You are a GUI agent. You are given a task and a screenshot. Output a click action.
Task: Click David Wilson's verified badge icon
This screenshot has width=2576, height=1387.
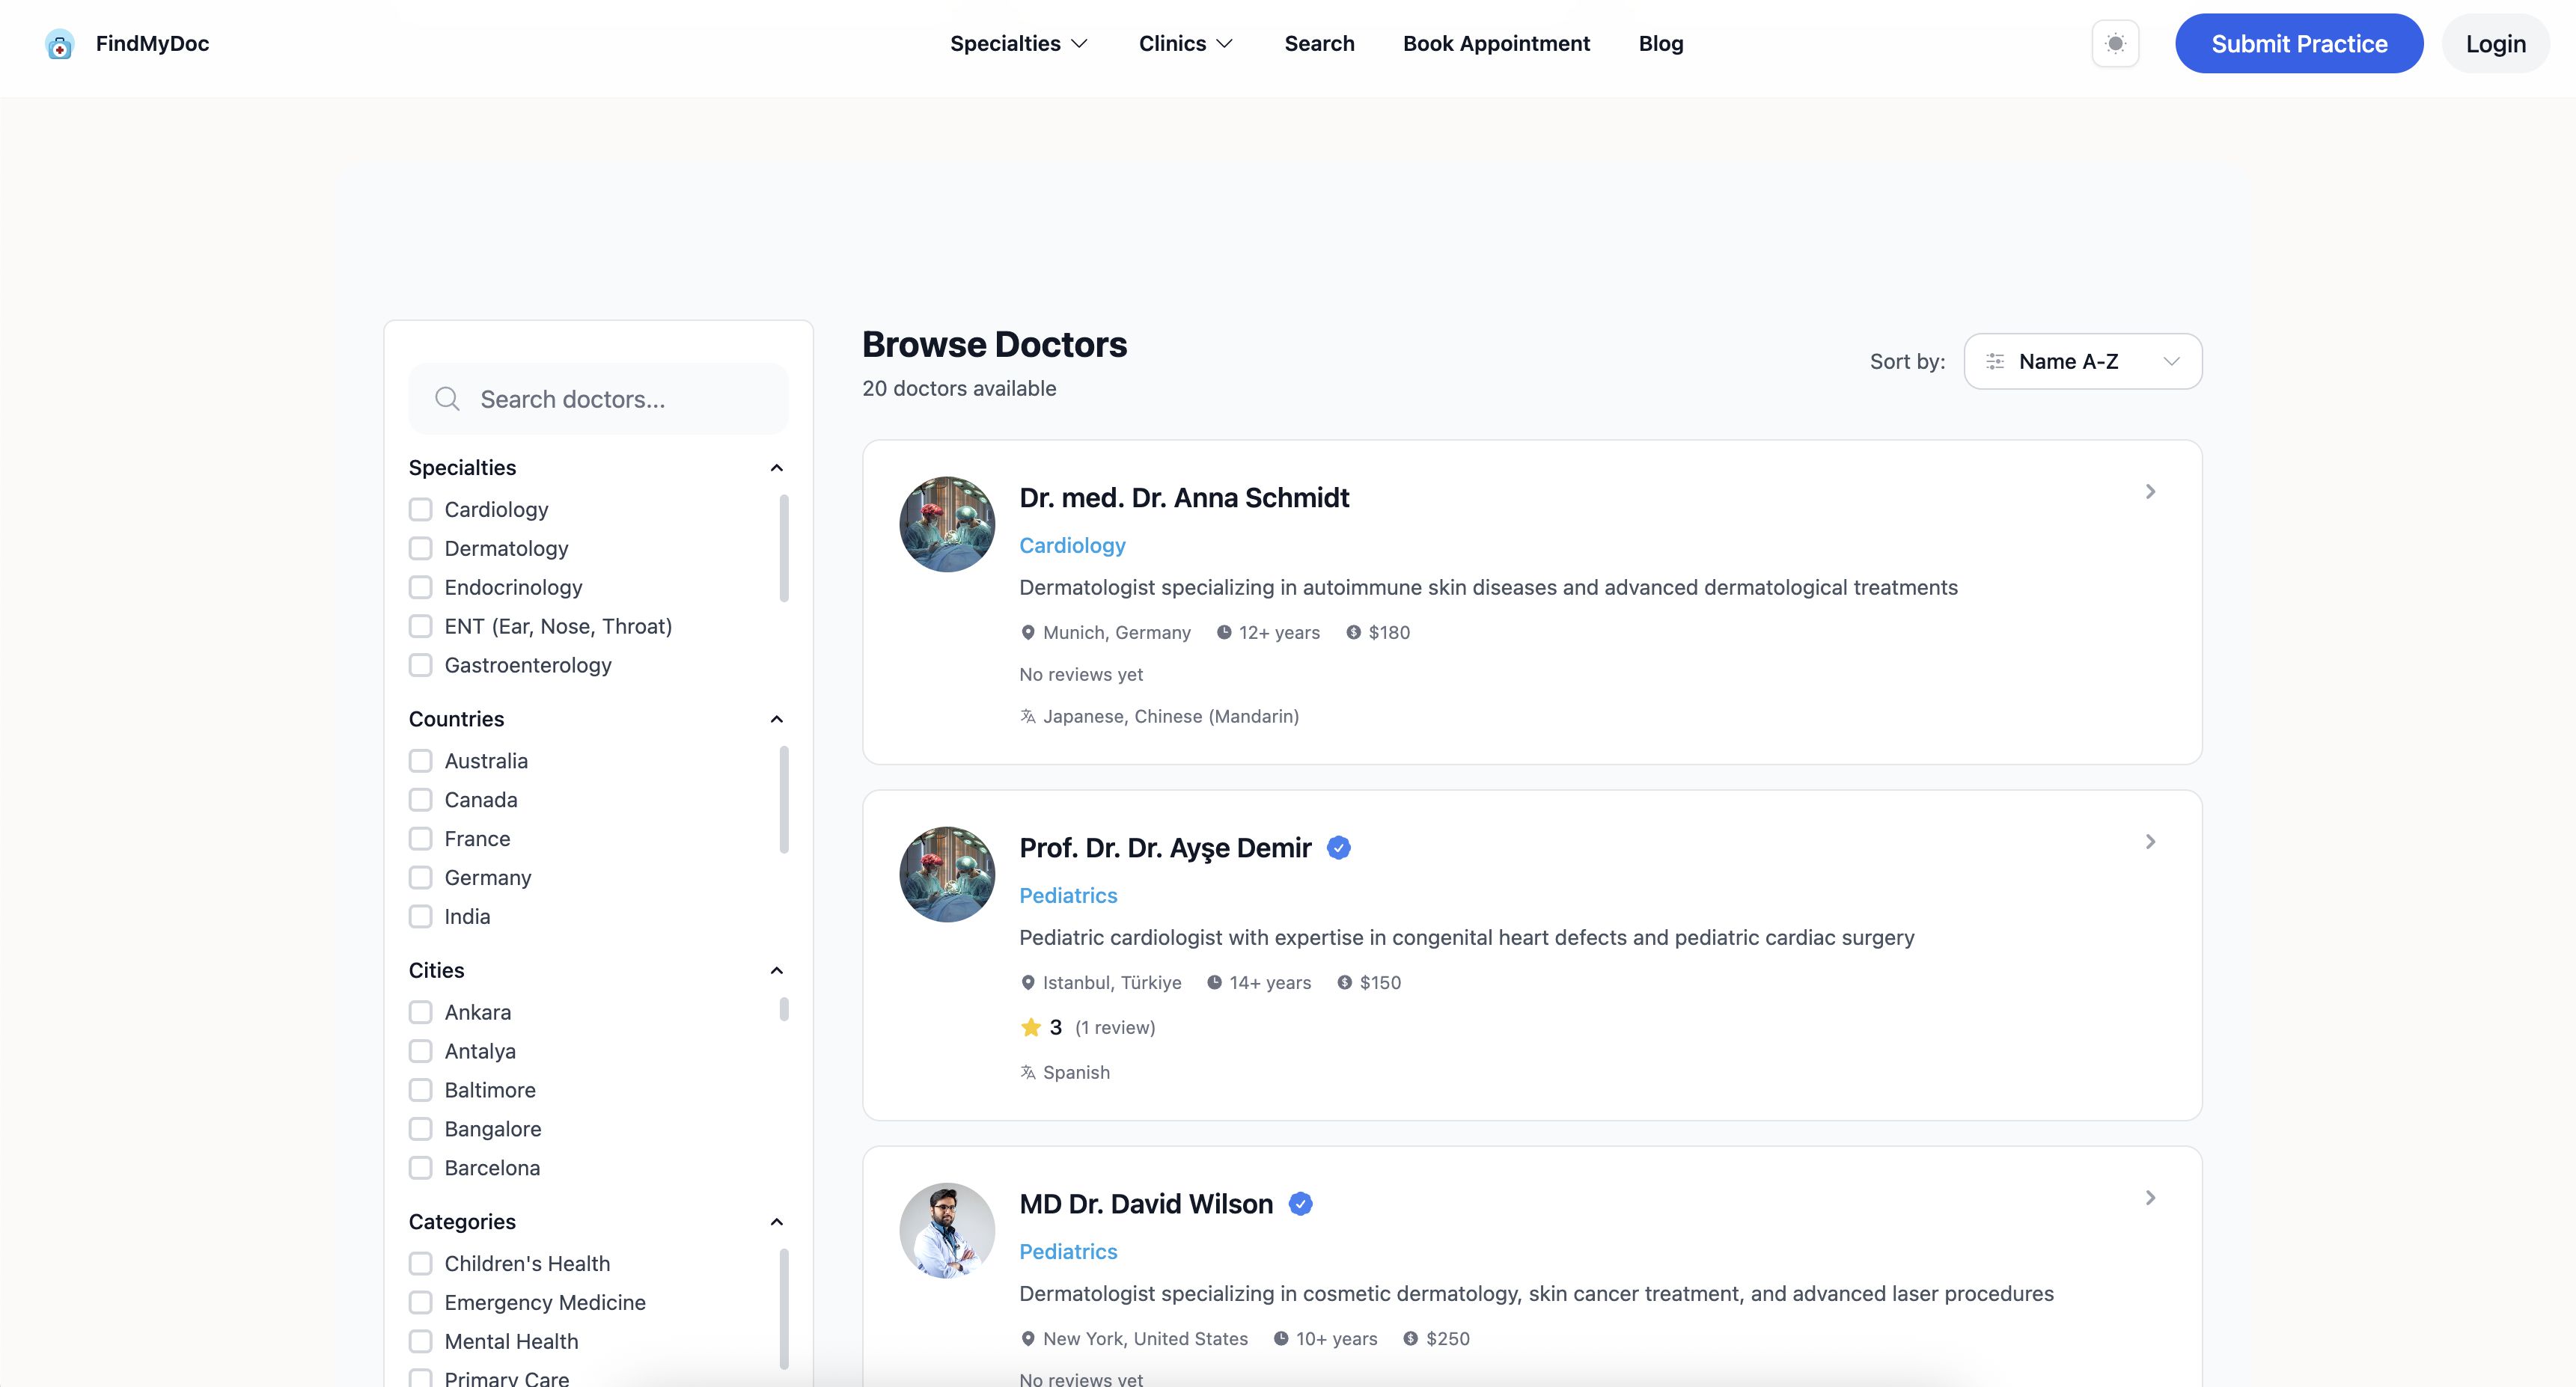(x=1300, y=1204)
